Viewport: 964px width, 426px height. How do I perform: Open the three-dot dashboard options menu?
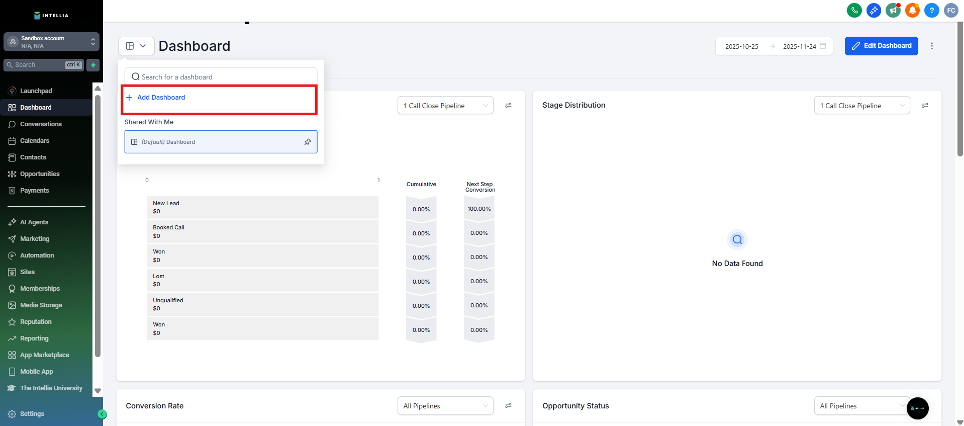tap(932, 46)
